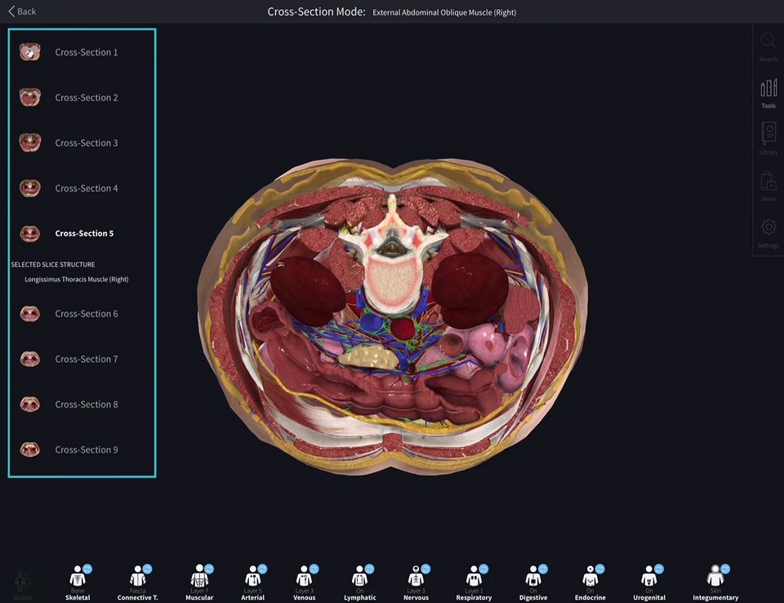Click the yellow pancreas structure in the model
This screenshot has width=784, height=603.
368,356
